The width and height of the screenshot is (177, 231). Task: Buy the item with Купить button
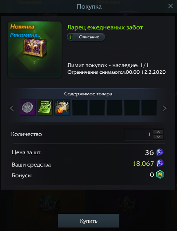(x=88, y=221)
